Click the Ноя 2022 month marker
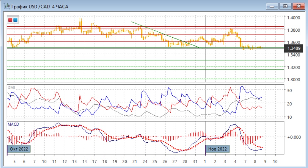308x168 pixels. 217,149
